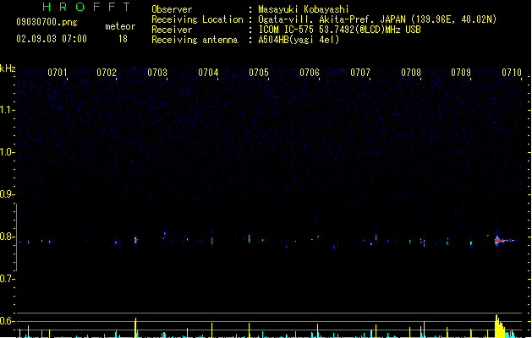Click the meteor count label
The height and width of the screenshot is (338, 532).
[120, 26]
